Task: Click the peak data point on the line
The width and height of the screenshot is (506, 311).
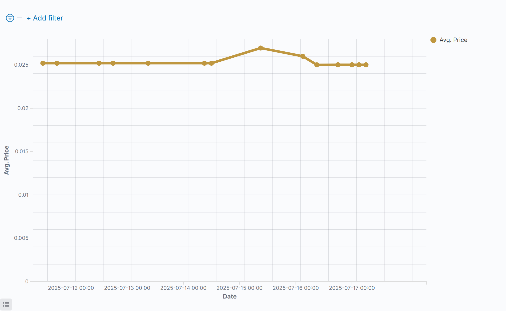Action: tap(261, 48)
